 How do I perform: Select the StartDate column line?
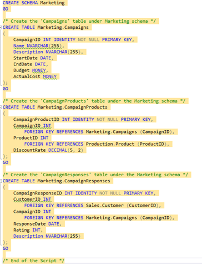pos(33,58)
